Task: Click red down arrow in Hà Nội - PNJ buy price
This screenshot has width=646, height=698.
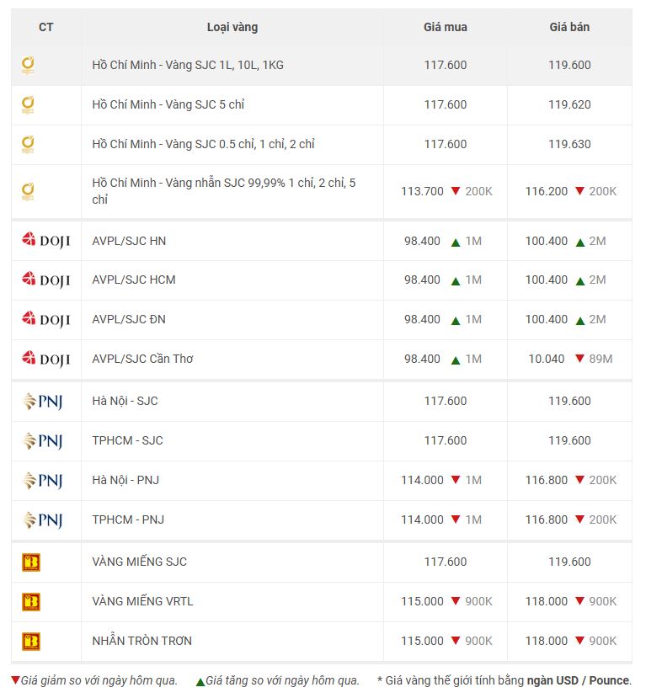Action: [x=456, y=479]
